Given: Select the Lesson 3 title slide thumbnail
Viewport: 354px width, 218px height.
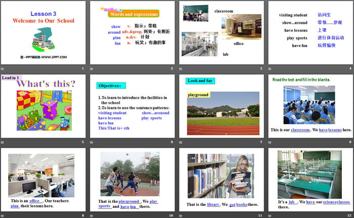Looking at the screenshot, I should [x=43, y=32].
